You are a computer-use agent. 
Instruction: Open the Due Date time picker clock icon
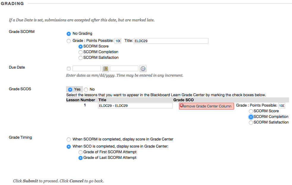(x=143, y=69)
